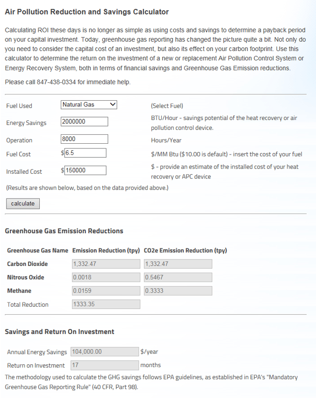
Task: Select the Fuel Cost input box
Action: 86,153
